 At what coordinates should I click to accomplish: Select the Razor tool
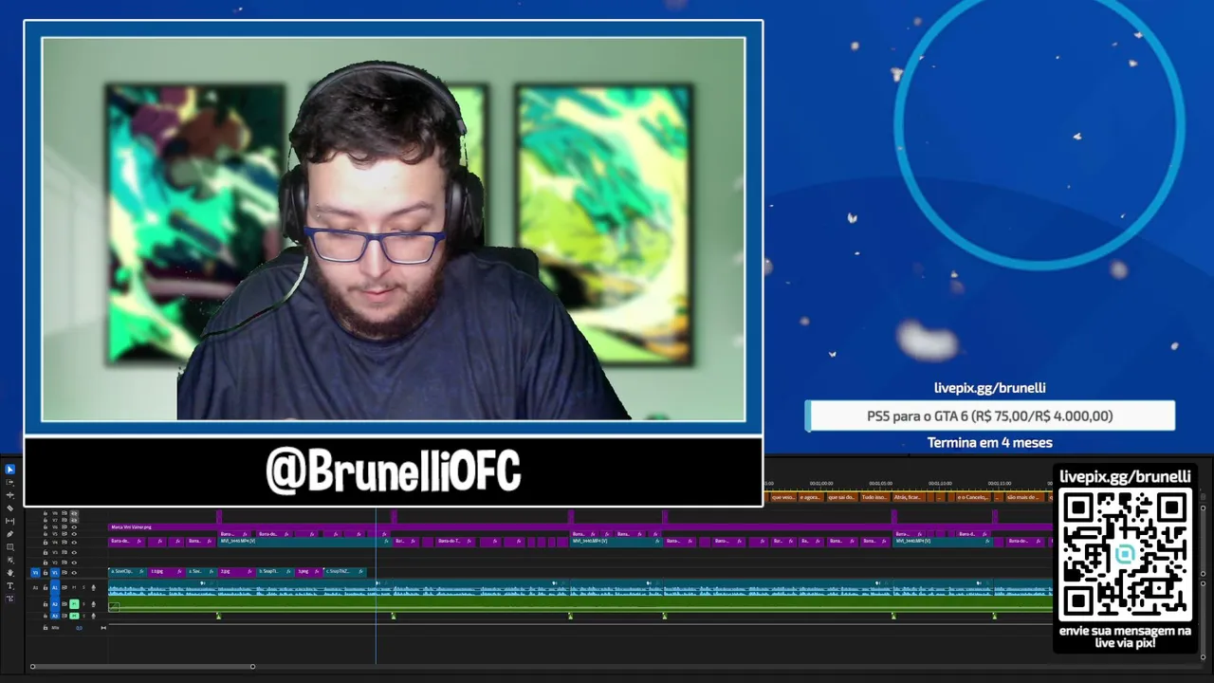coord(10,508)
